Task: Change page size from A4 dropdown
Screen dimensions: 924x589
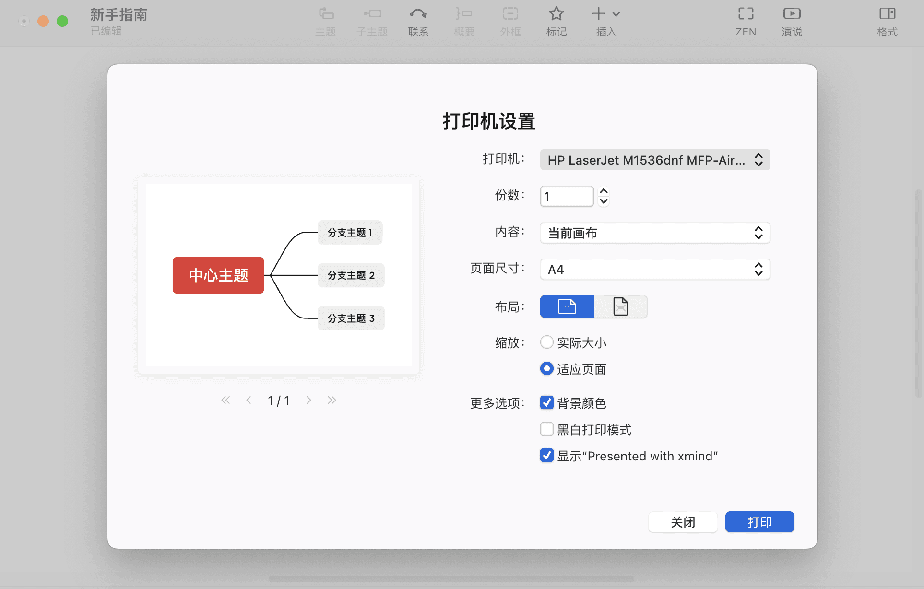Action: [654, 269]
